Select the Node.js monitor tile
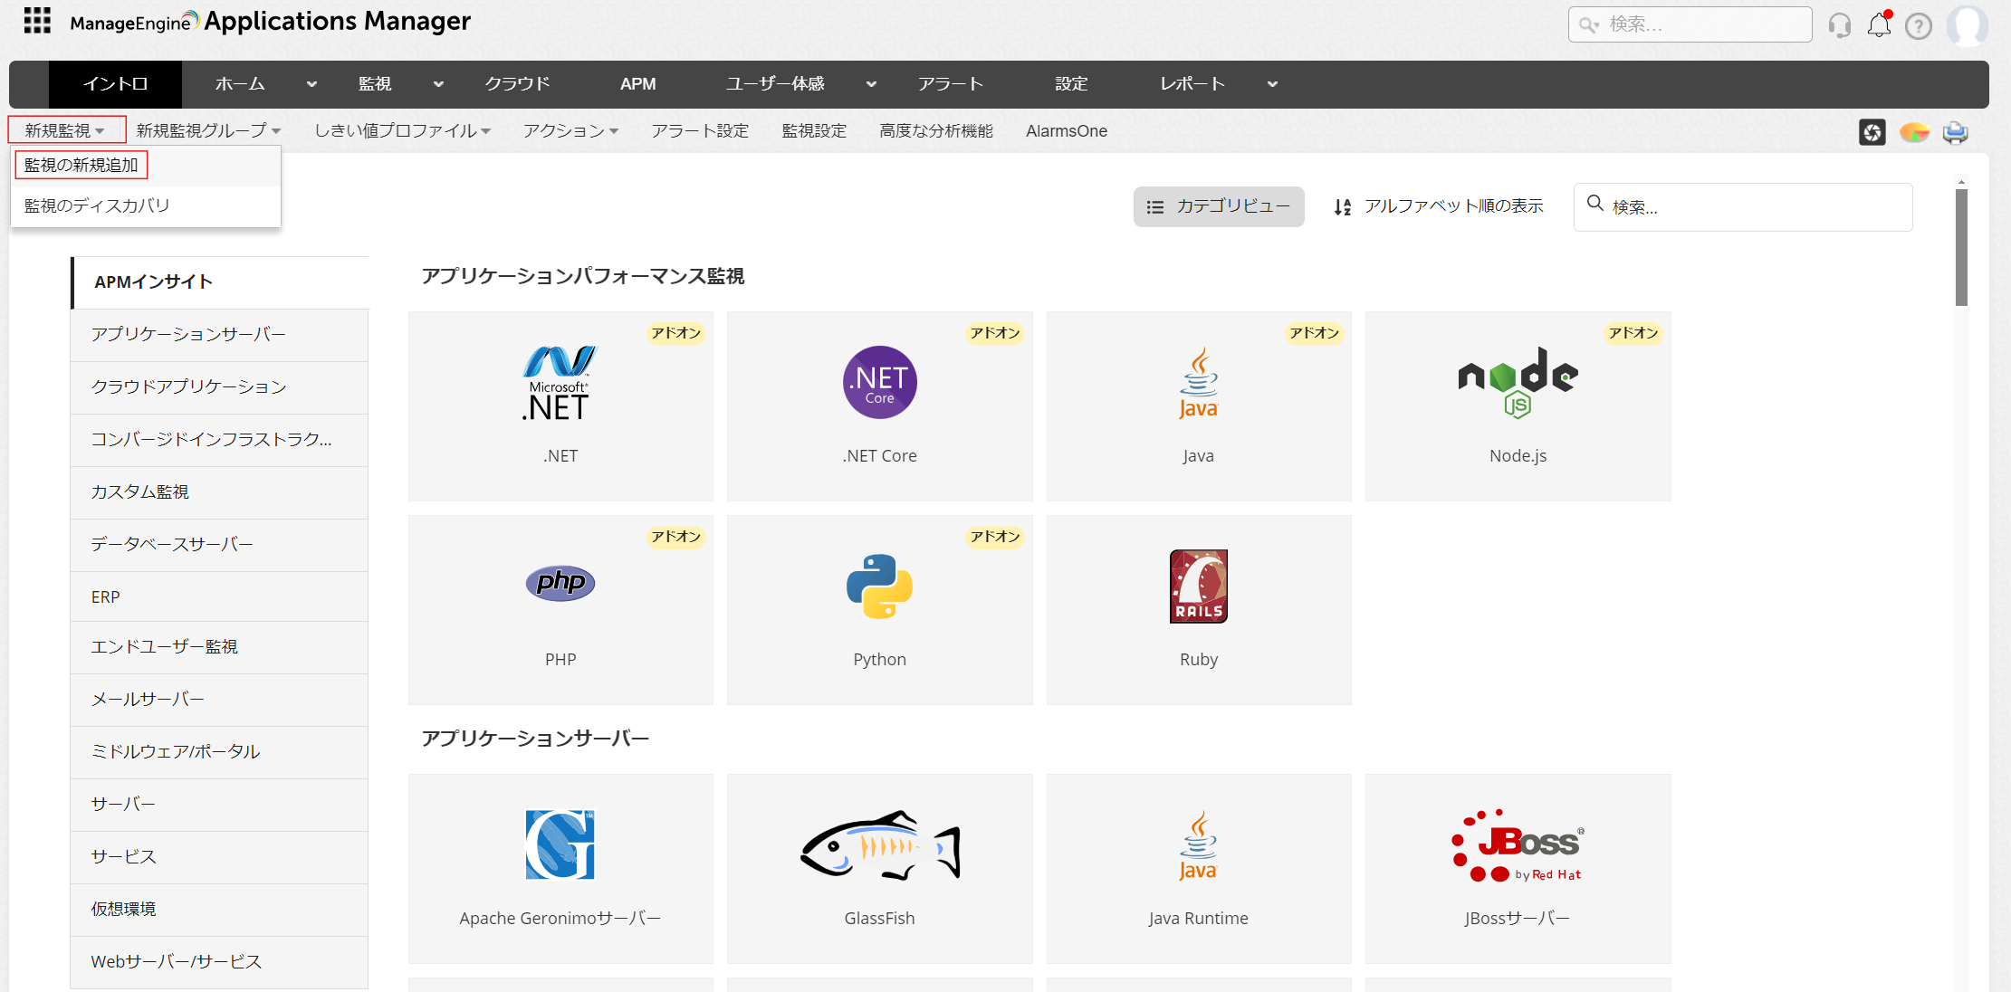2011x992 pixels. point(1518,405)
